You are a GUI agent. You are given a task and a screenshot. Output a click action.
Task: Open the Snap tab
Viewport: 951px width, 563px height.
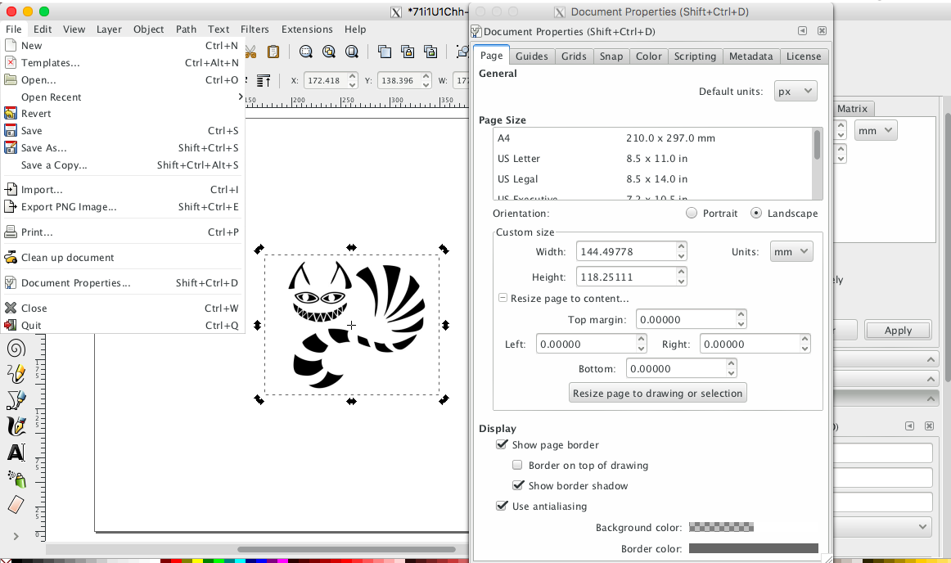[611, 56]
